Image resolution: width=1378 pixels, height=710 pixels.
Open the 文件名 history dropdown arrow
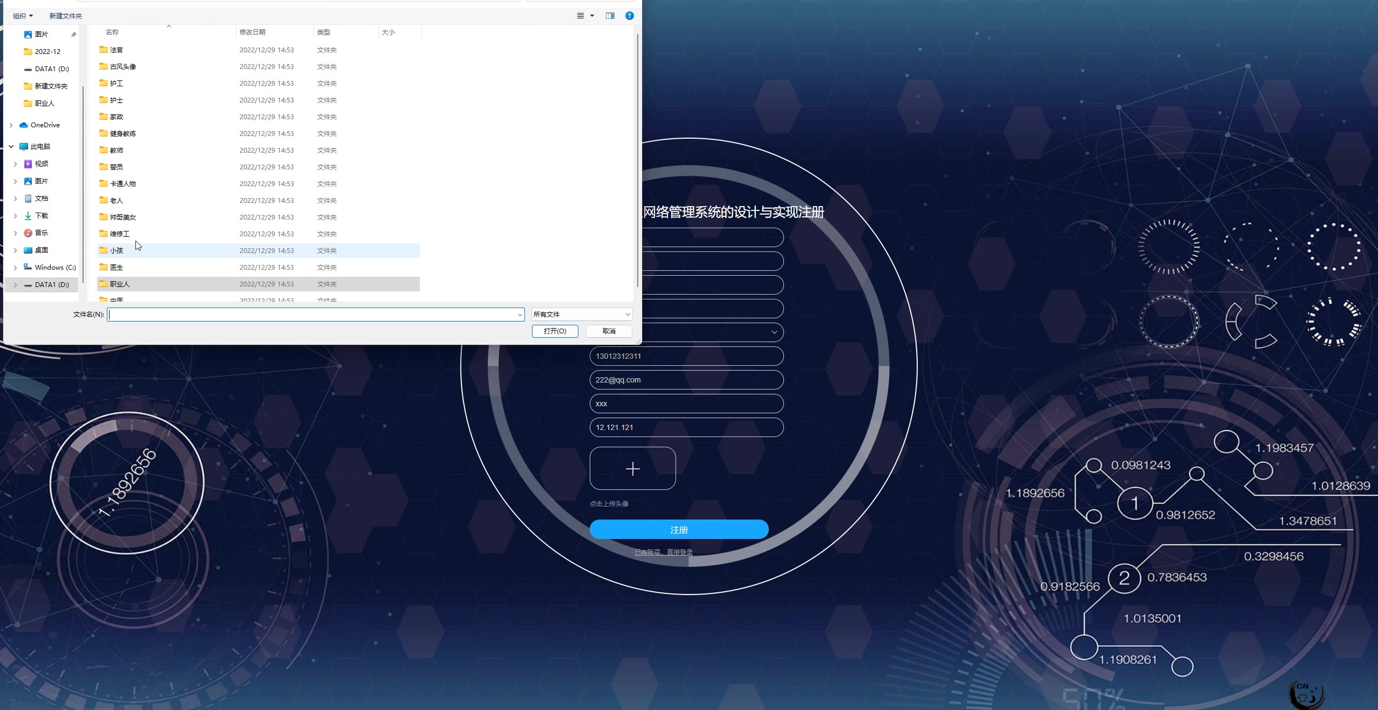click(x=520, y=315)
